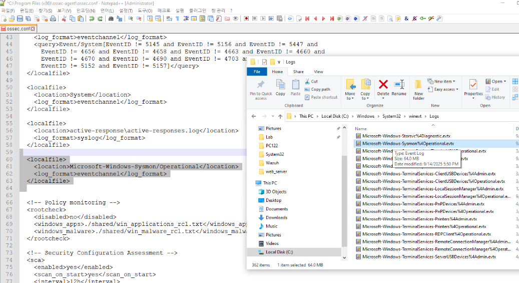
Task: Toggle Show All Characters pilcrow icon
Action: 177,19
